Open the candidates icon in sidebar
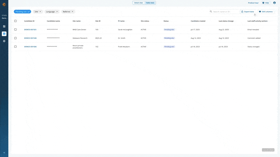The width and height of the screenshot is (280, 157). (x=4, y=34)
